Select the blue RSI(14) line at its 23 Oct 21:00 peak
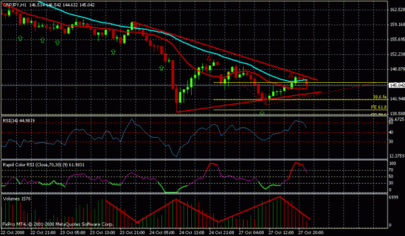The height and width of the screenshot is (236, 405). click(132, 120)
